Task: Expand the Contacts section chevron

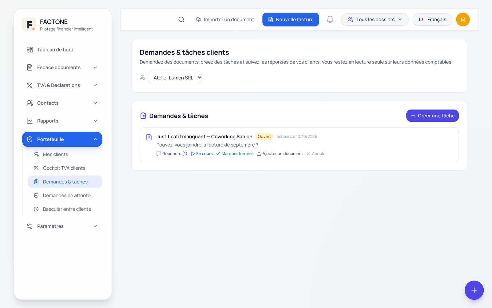Action: [x=95, y=103]
